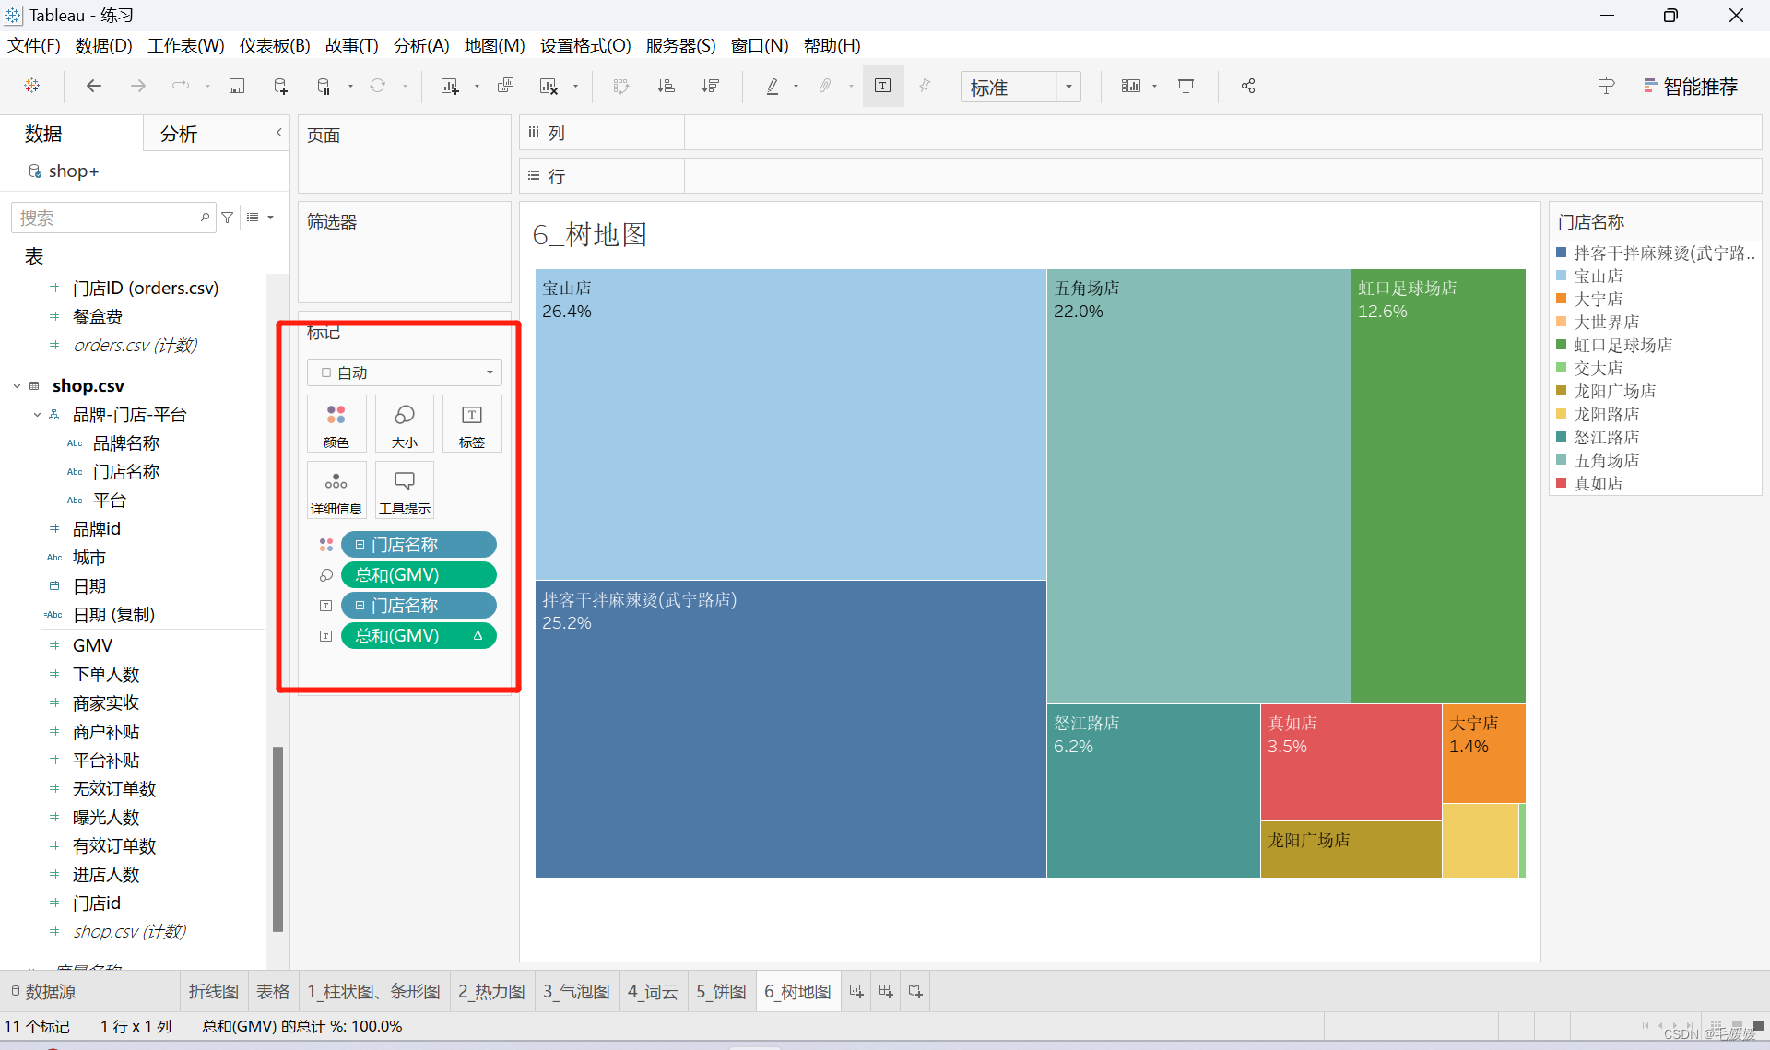Collapse the data pane with chevron
1770x1050 pixels.
278,133
